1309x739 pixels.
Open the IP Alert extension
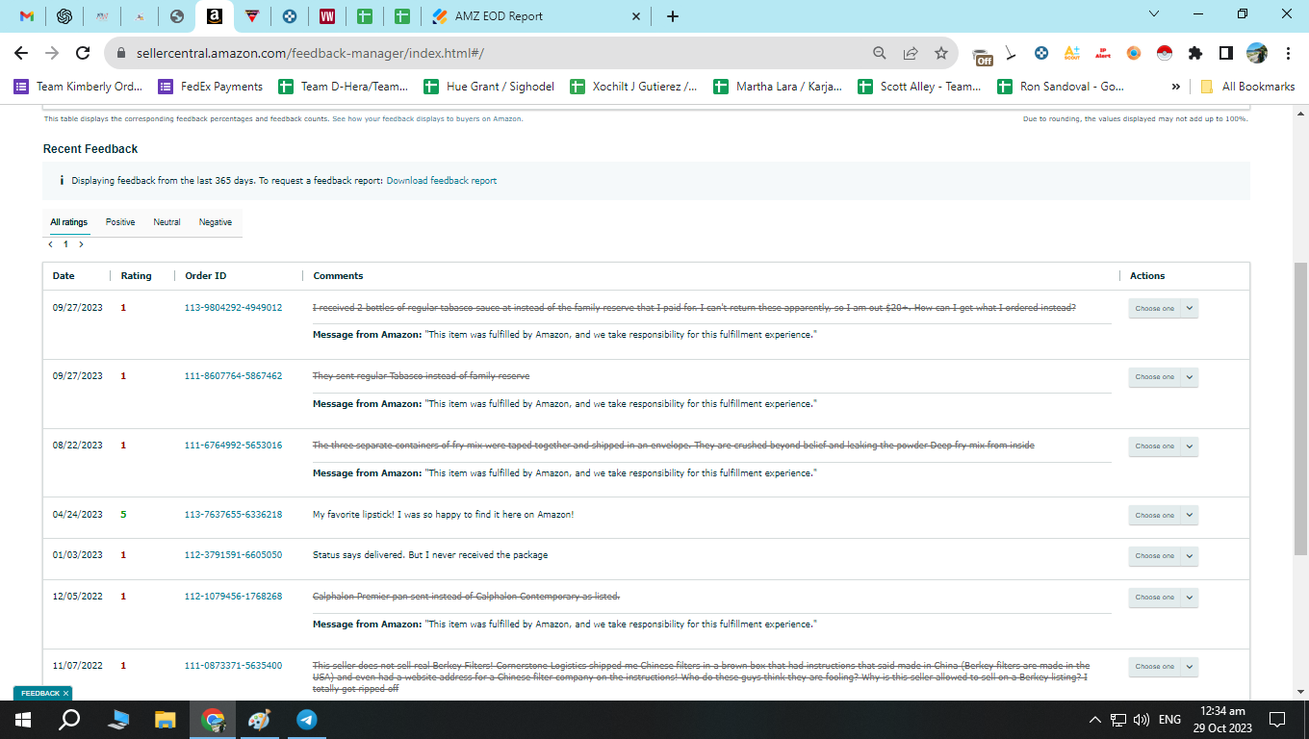coord(1103,53)
